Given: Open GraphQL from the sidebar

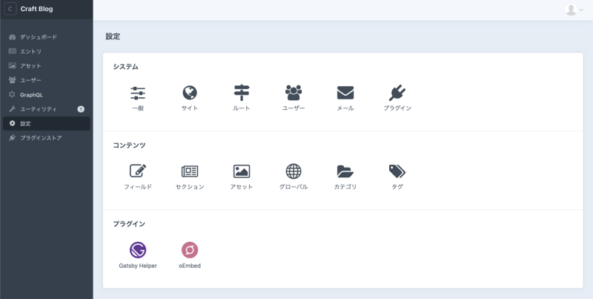Looking at the screenshot, I should 31,95.
